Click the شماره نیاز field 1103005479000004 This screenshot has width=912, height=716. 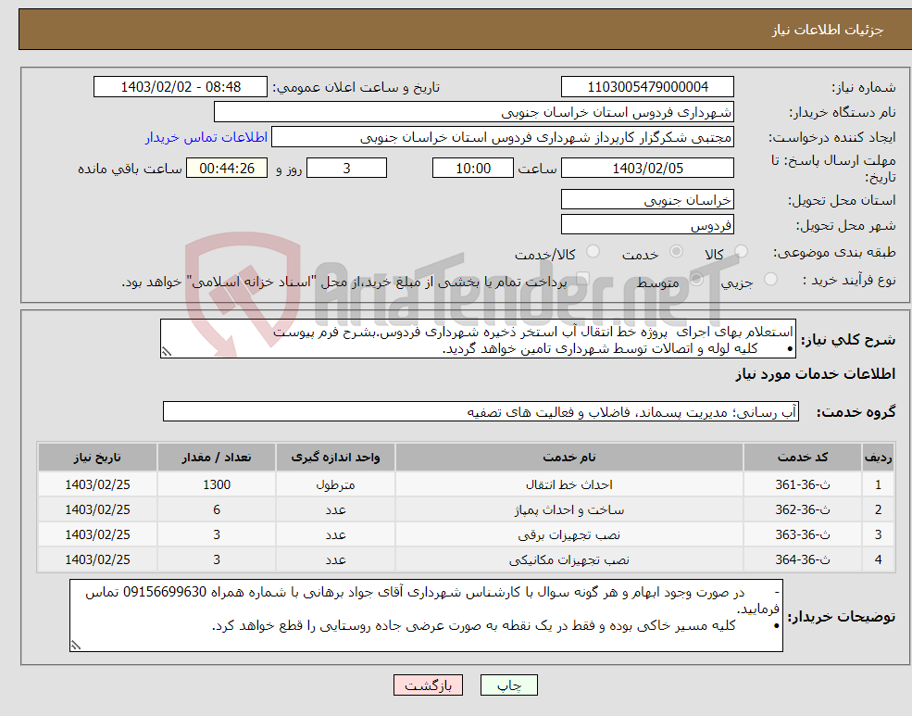click(x=647, y=87)
